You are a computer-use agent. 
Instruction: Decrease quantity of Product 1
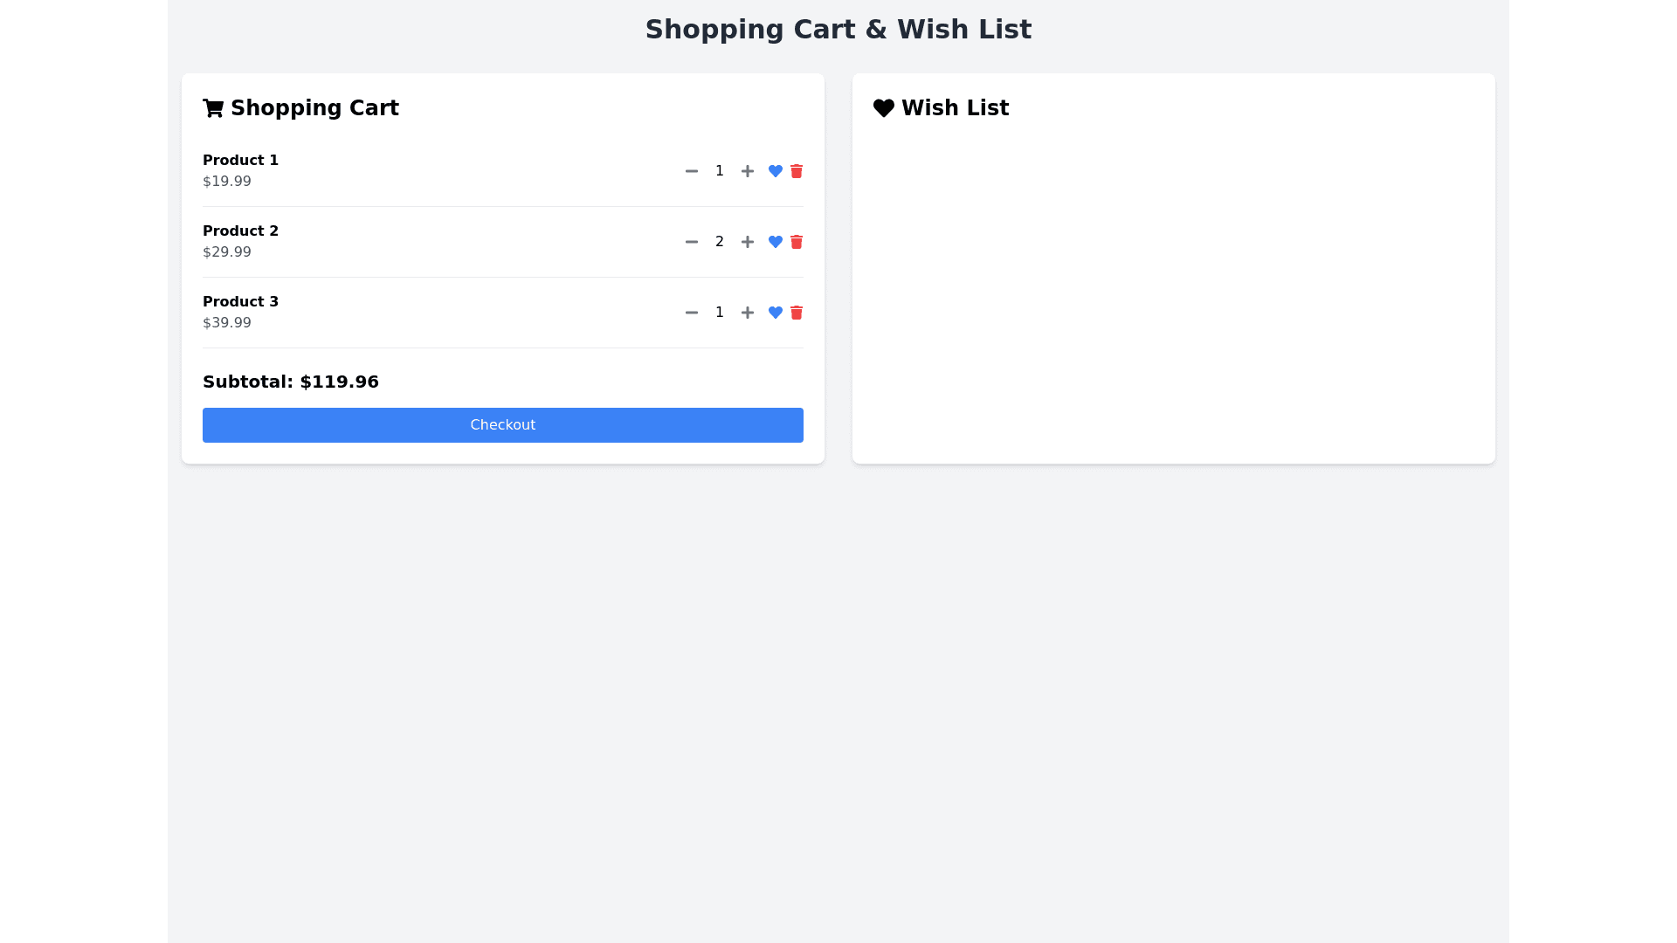(x=692, y=171)
